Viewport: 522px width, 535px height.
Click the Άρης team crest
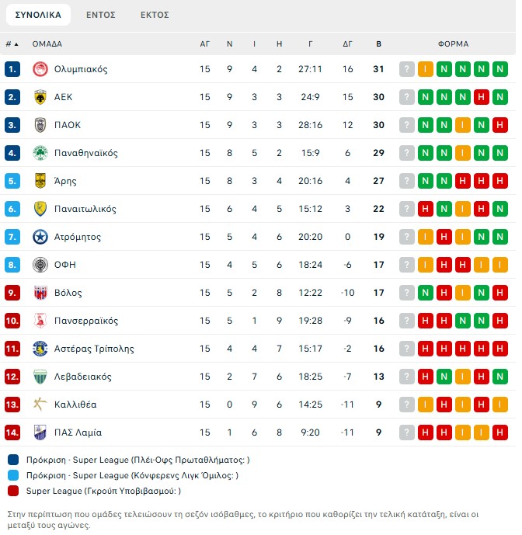[x=40, y=181]
